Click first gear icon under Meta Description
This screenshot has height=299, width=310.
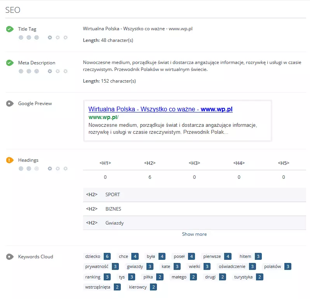point(50,71)
